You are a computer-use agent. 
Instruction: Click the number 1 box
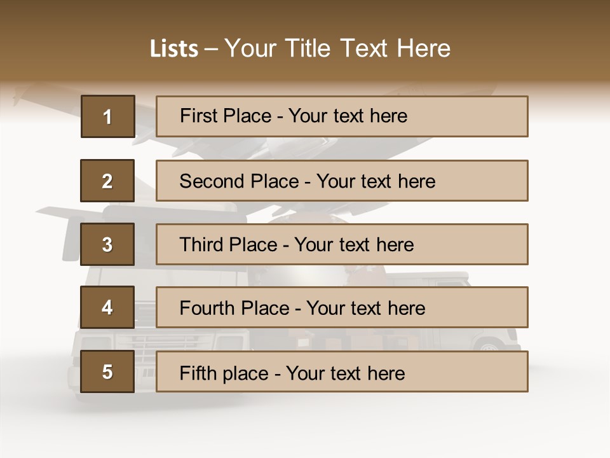(108, 116)
